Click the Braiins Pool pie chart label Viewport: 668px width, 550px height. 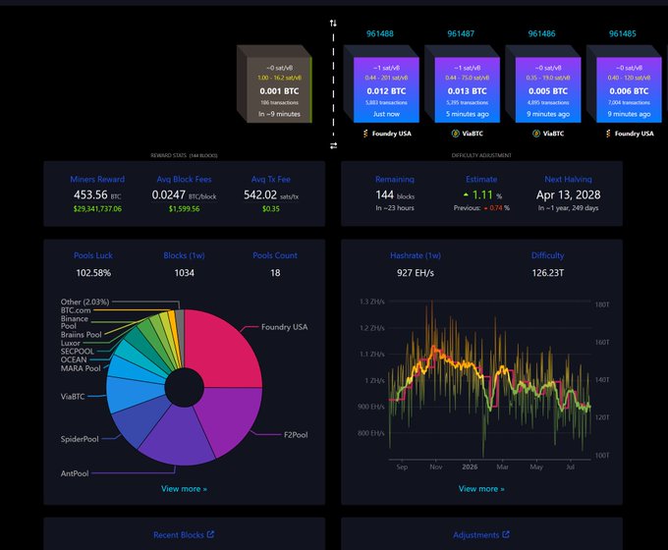click(x=81, y=335)
